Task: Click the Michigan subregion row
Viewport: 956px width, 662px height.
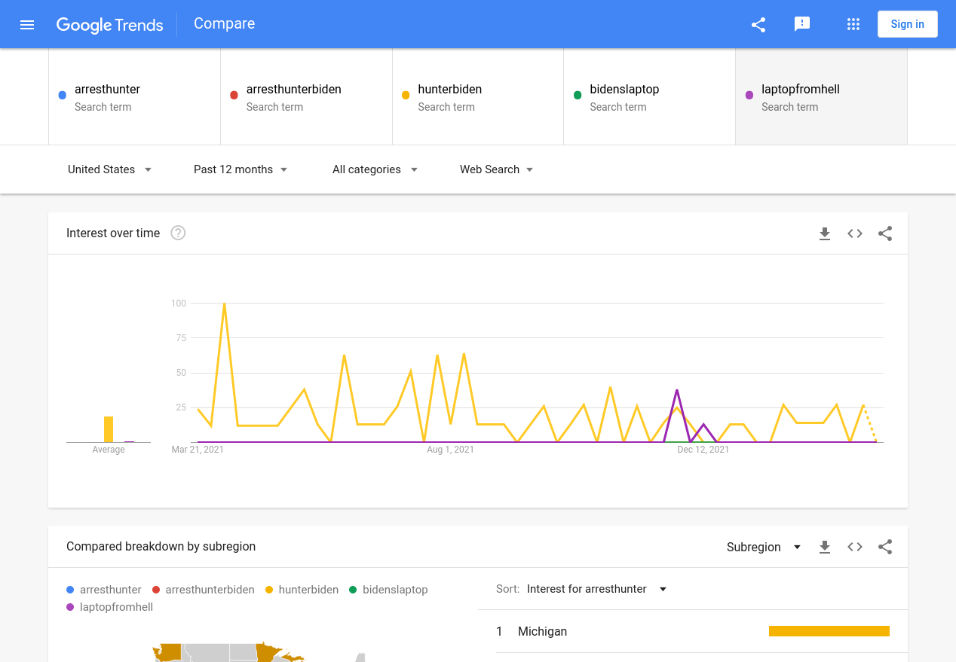Action: pyautogui.click(x=693, y=631)
